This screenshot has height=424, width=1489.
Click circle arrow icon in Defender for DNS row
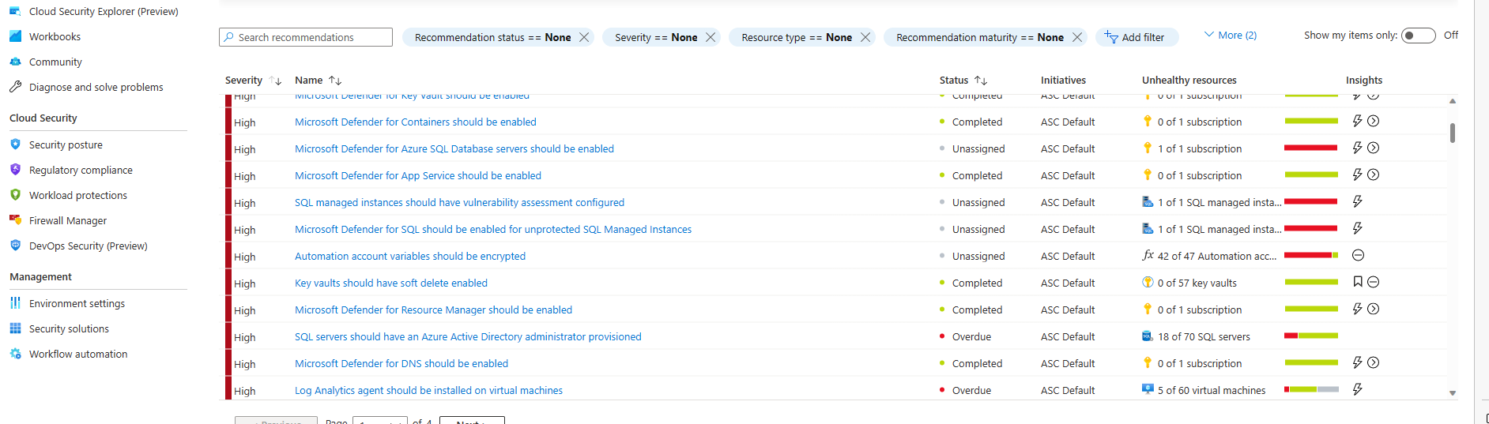(x=1374, y=362)
